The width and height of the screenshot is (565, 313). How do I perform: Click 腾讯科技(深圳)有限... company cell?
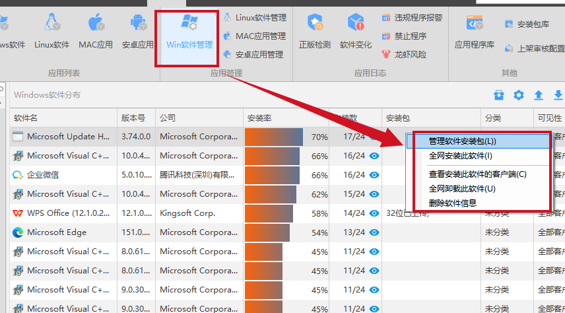point(199,175)
